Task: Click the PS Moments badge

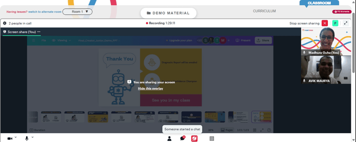Action: 342,12
